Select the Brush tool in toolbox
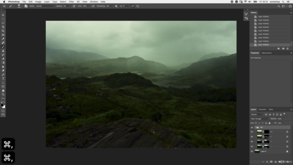 (x=3, y=47)
